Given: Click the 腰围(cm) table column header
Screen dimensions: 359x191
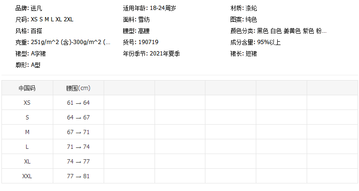Looking at the screenshot, I should pyautogui.click(x=78, y=88).
